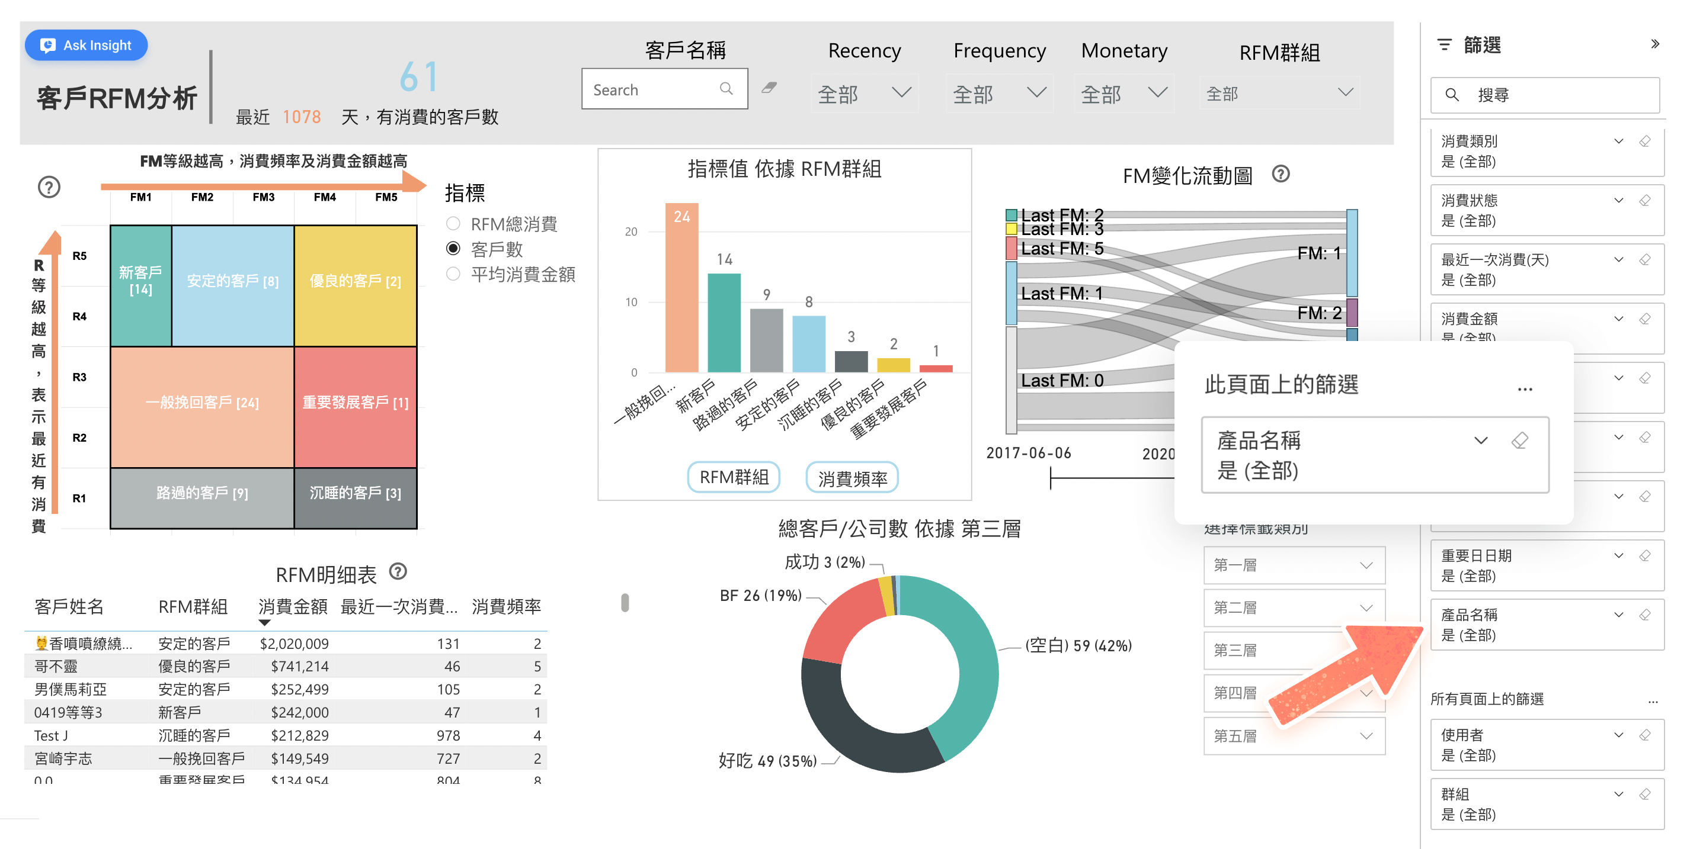The width and height of the screenshot is (1690, 849).
Task: Clear the 消費狀態 filter with eraser icon
Action: (x=1645, y=200)
